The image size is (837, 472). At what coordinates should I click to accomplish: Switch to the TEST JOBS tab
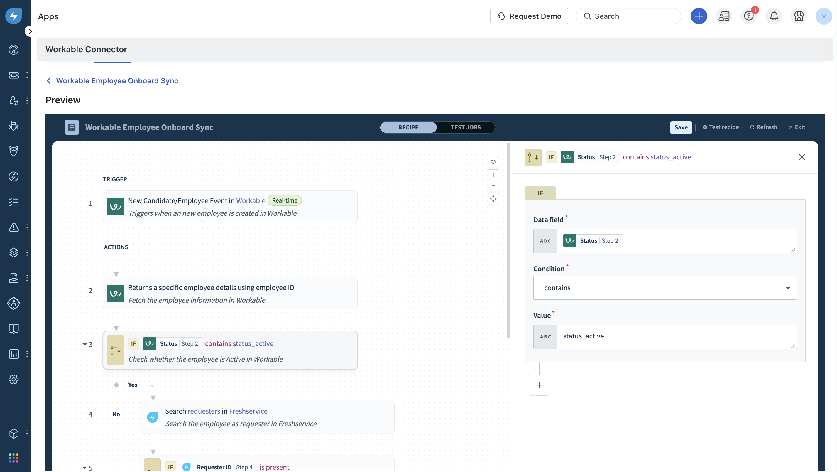tap(465, 127)
